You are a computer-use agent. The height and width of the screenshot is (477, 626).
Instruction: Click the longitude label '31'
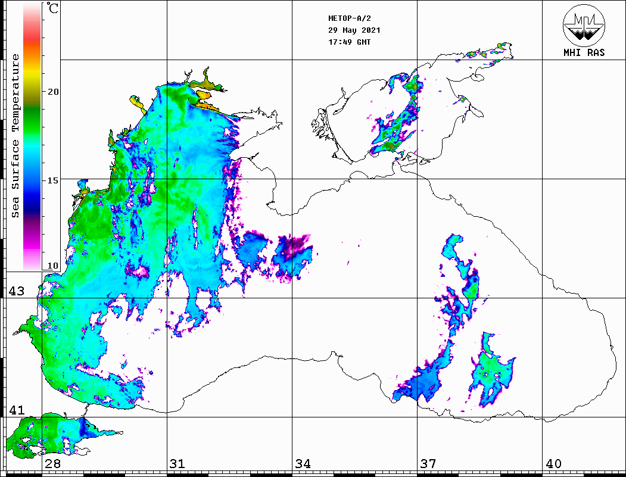pyautogui.click(x=177, y=464)
